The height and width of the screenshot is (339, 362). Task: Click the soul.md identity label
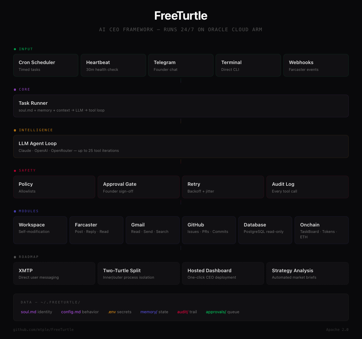click(36, 312)
